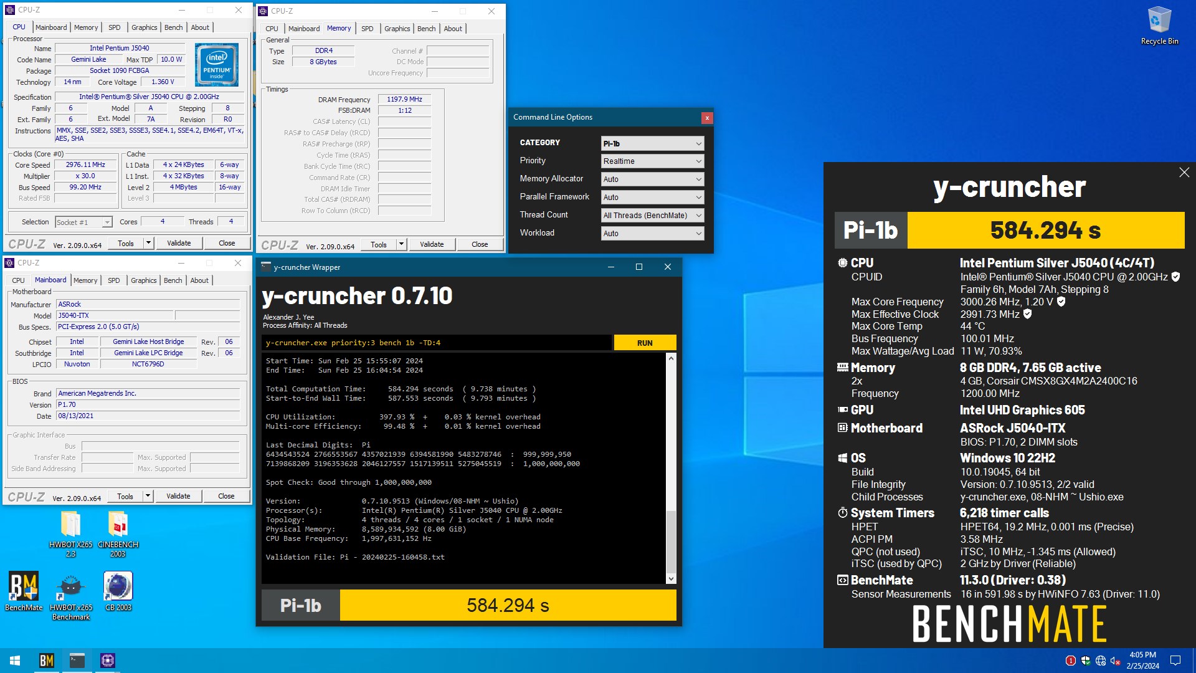Open the Socket #1 selection dropdown
Viewport: 1196px width, 673px height.
[x=83, y=222]
